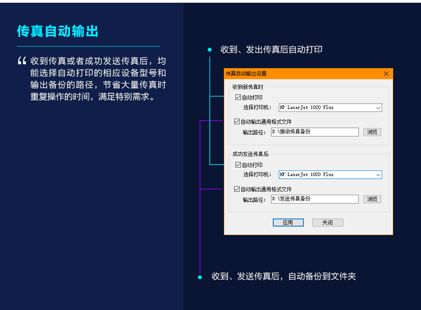Click the 成功发送传真后 group label
This screenshot has width=421, height=310.
(250, 154)
